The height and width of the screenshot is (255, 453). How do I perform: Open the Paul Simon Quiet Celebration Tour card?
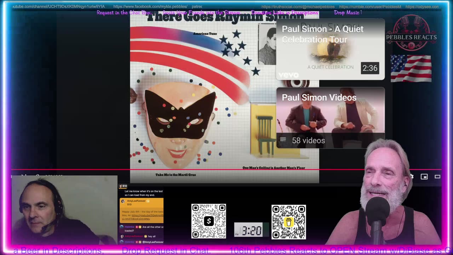tap(330, 49)
